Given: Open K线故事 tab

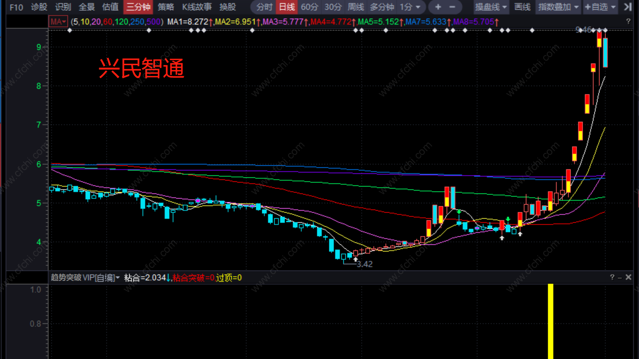Looking at the screenshot, I should tap(197, 7).
